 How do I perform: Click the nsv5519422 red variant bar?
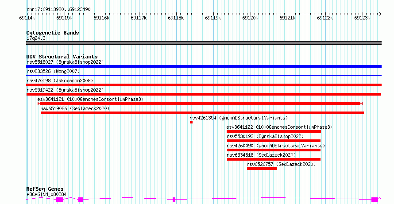(204, 94)
